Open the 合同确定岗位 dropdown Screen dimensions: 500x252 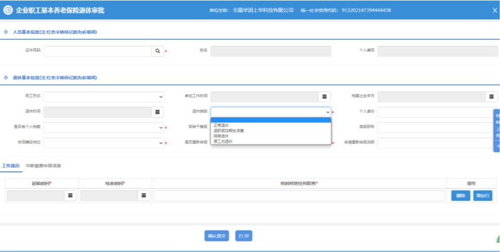tap(103, 143)
